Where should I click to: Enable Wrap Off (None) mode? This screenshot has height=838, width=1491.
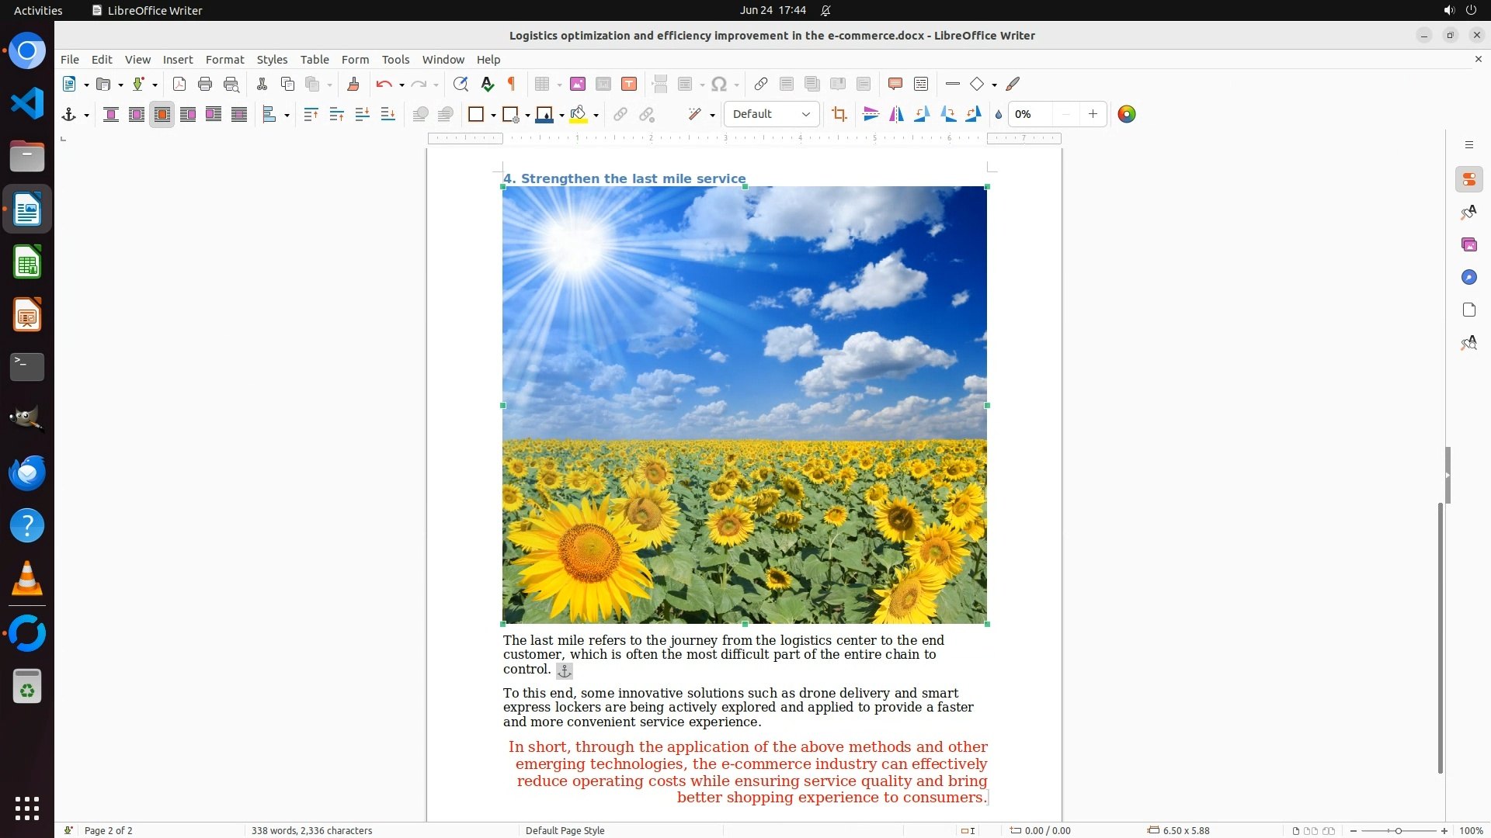point(111,115)
